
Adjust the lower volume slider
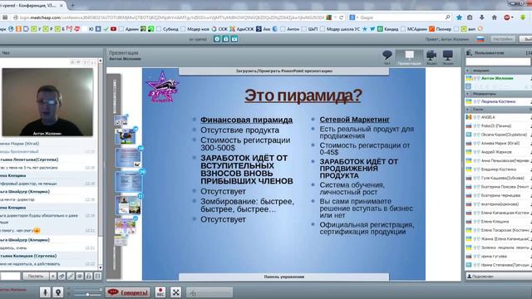(88, 295)
